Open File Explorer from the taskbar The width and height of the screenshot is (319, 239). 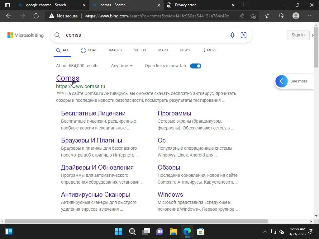coord(174,232)
